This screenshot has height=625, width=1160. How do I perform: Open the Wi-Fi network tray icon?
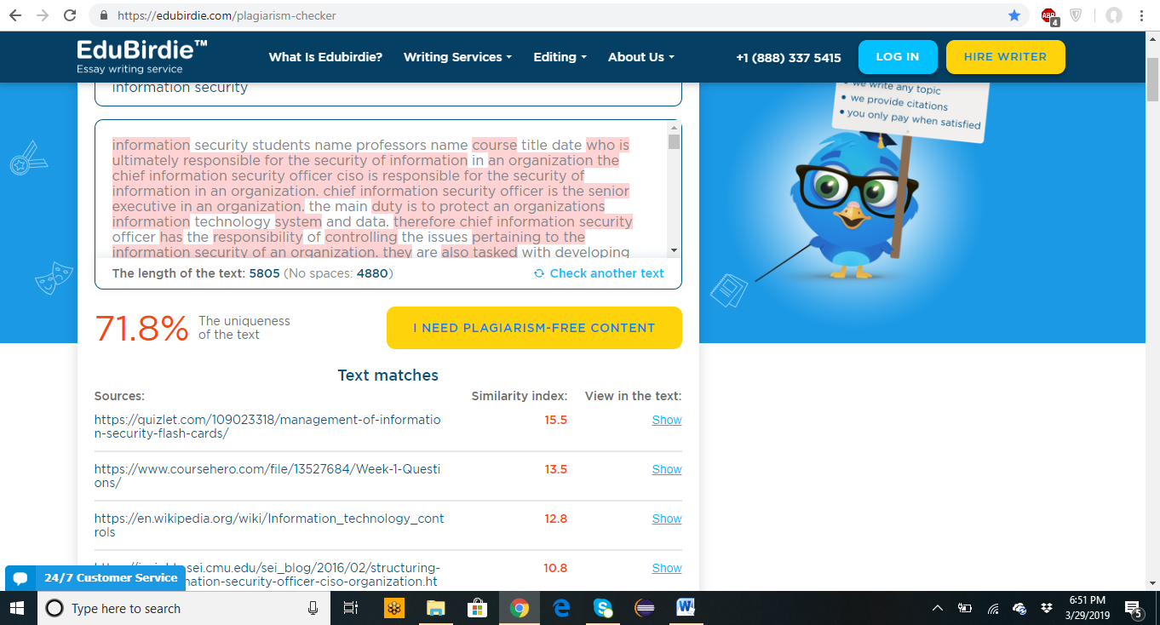pyautogui.click(x=993, y=608)
